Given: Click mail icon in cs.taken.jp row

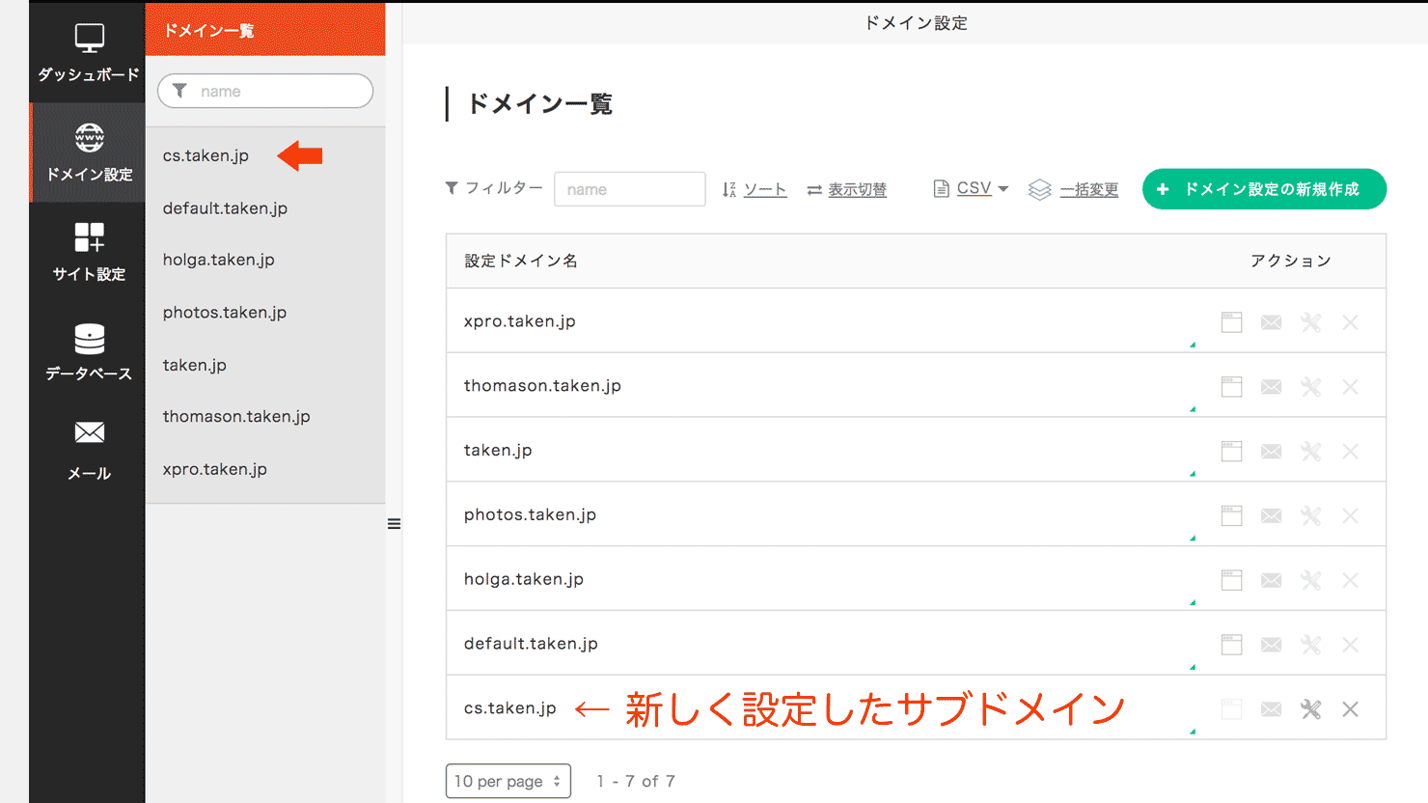Looking at the screenshot, I should (x=1272, y=709).
